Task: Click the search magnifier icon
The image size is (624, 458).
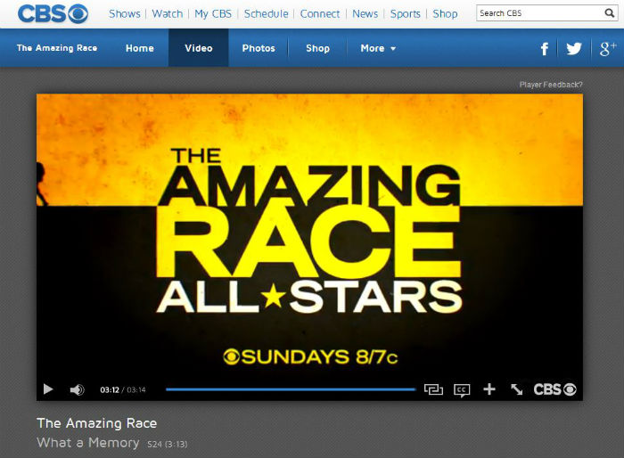Action: point(609,13)
